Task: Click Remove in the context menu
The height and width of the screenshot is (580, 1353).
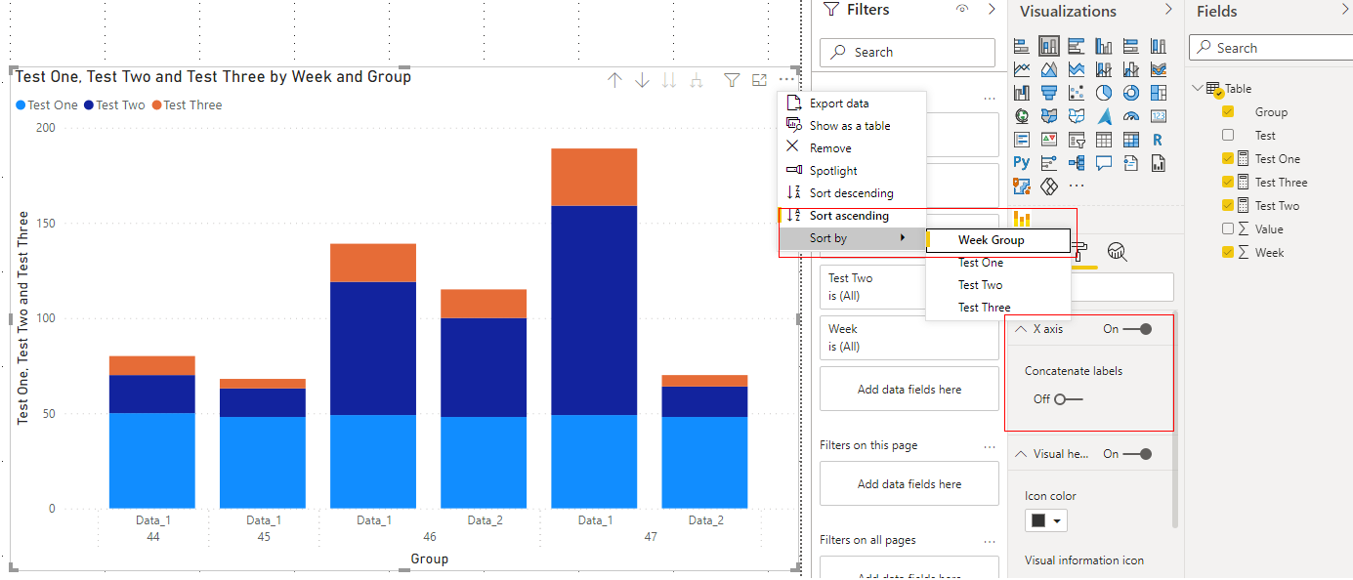Action: click(852, 148)
